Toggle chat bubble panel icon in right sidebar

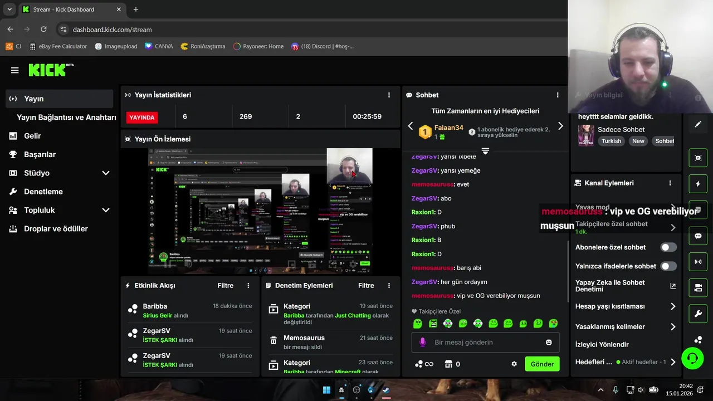698,236
